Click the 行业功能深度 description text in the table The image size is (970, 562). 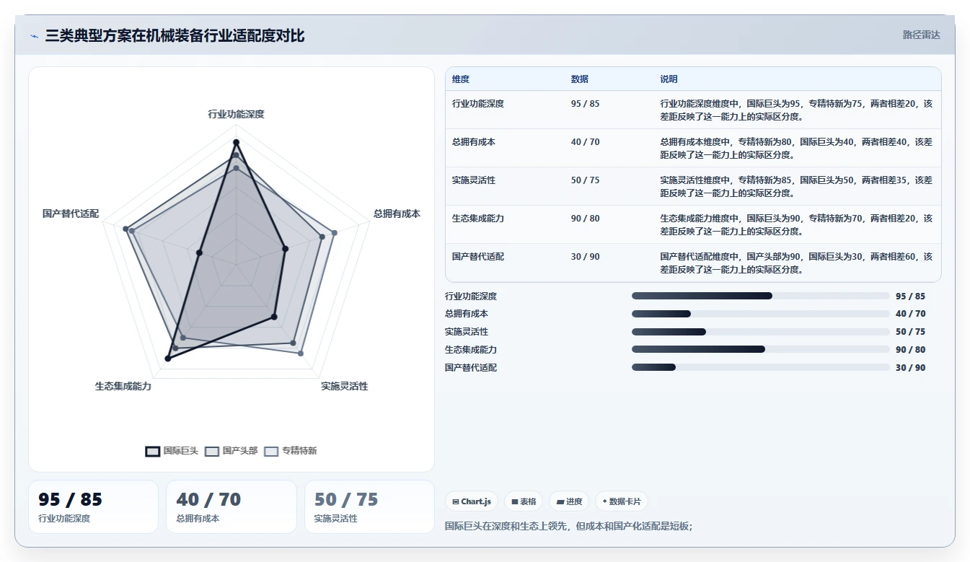coord(796,110)
